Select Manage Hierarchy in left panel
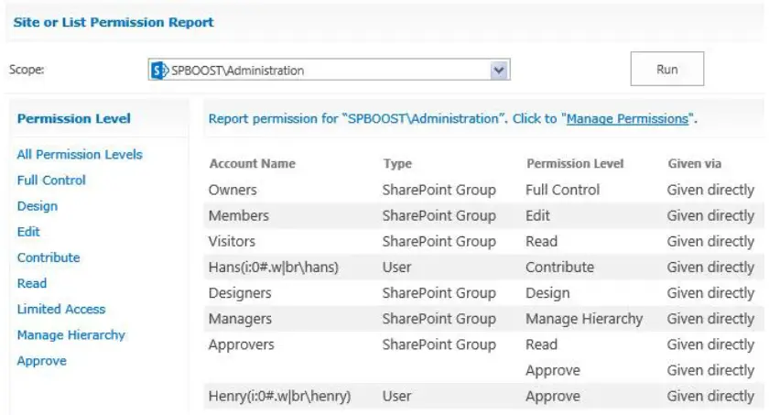Viewport: 769px width, 415px height. (x=71, y=335)
